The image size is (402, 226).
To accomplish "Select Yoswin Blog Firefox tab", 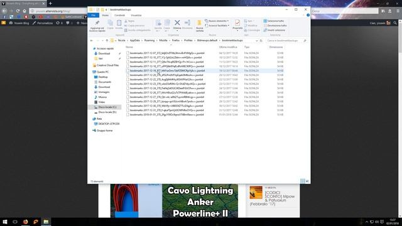I will click(23, 4).
